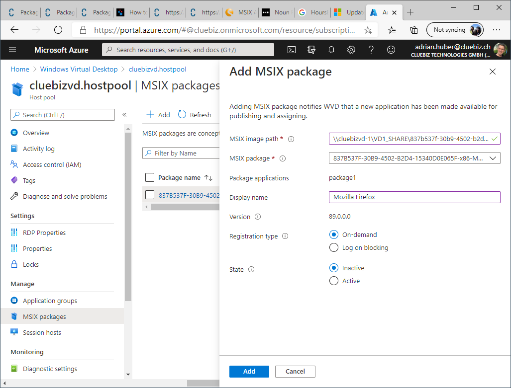Screen dimensions: 511x388
Task: Click the Not syncing profile button
Action: pos(455,30)
